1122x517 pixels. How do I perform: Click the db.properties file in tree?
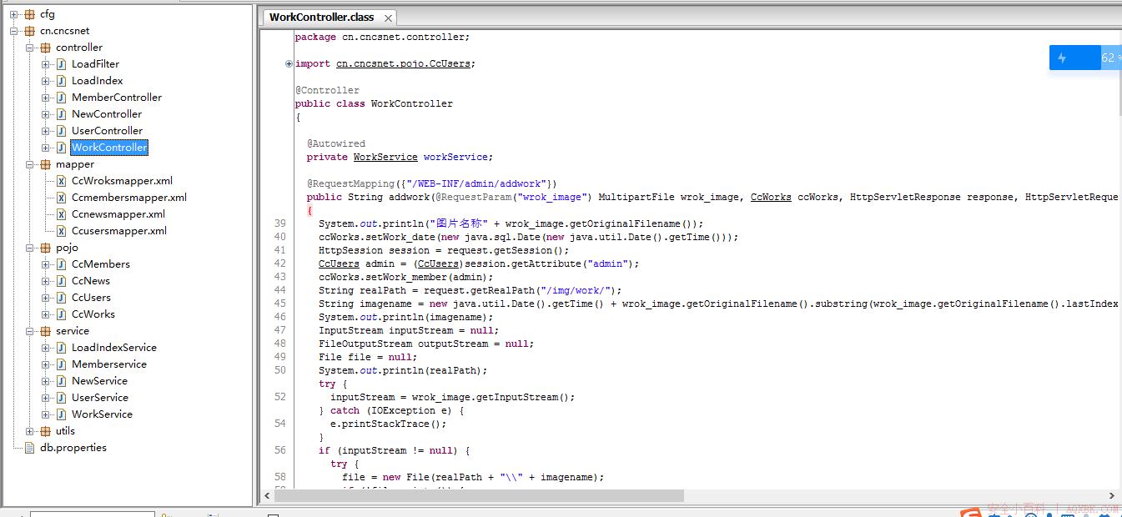click(x=73, y=448)
